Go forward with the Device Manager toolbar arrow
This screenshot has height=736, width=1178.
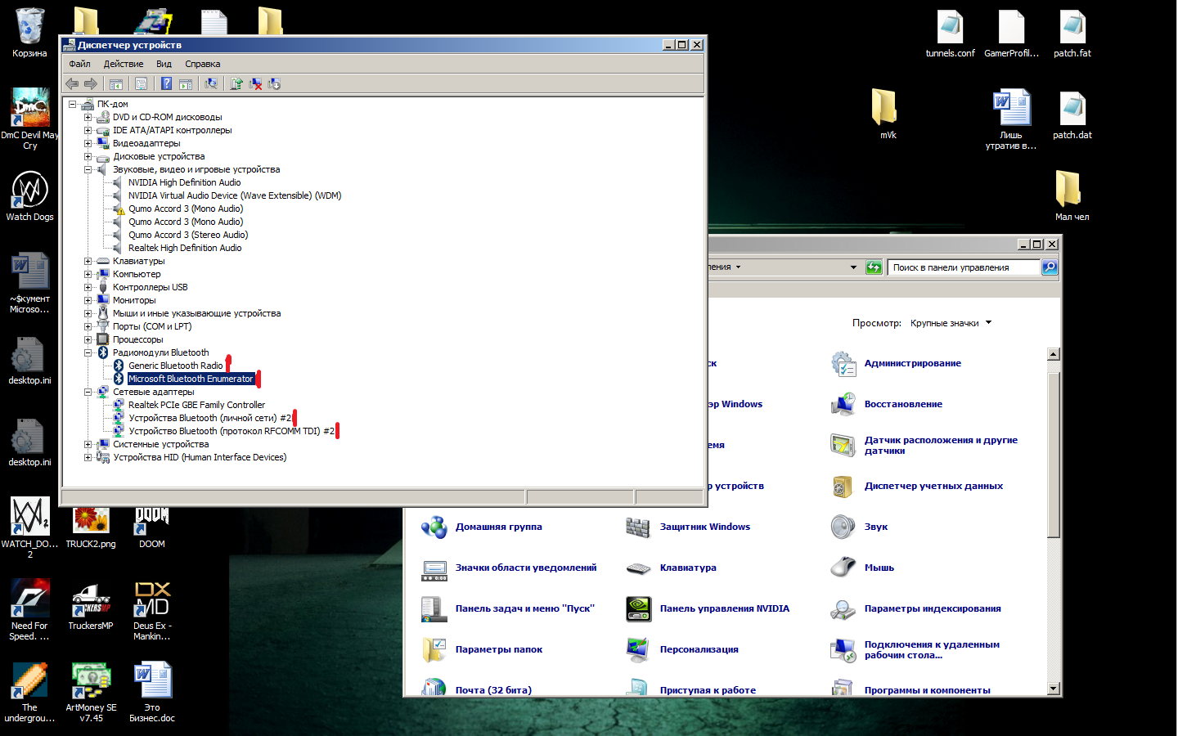coord(91,83)
